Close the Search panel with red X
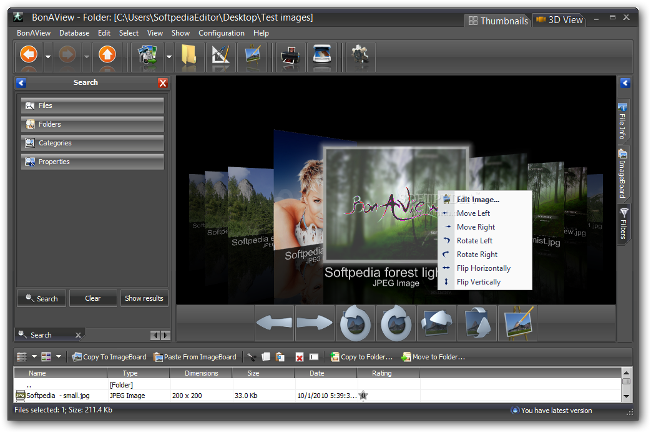 (163, 83)
